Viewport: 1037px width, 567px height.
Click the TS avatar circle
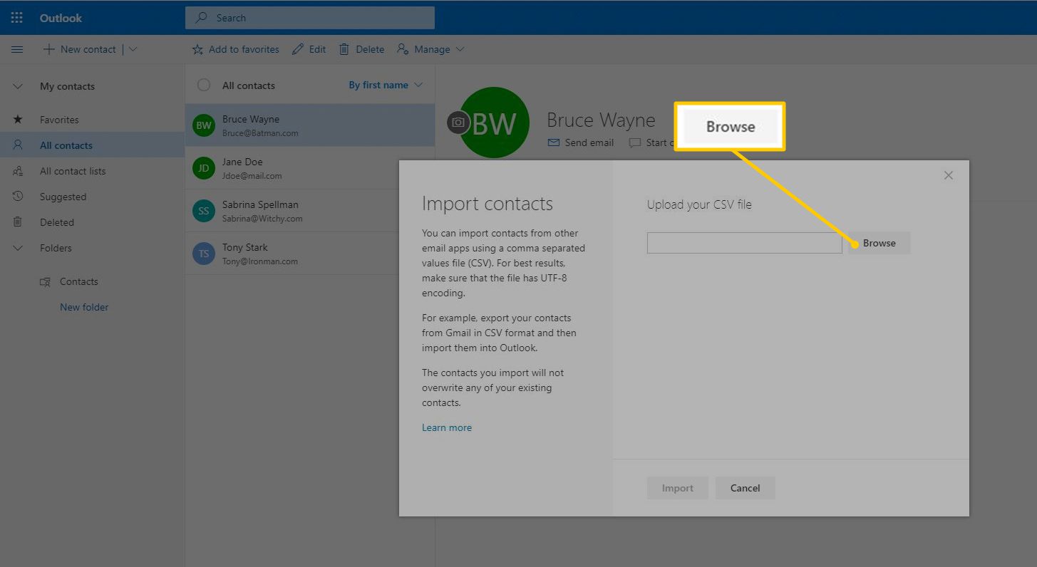pyautogui.click(x=204, y=254)
